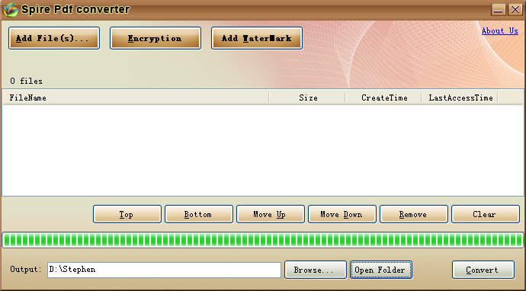The height and width of the screenshot is (291, 526).
Task: Clear all files from the list
Action: pos(486,214)
